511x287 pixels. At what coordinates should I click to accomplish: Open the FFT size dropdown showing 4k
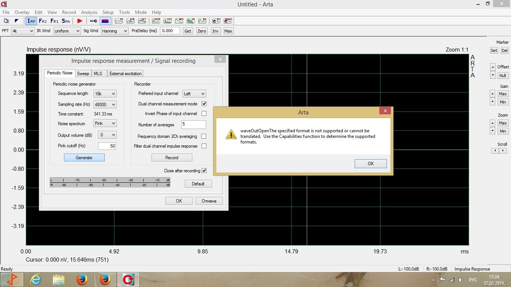(23, 31)
